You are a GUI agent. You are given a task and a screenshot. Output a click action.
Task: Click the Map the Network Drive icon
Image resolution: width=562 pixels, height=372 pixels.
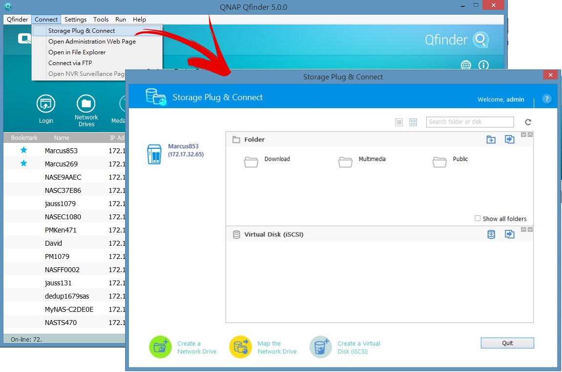pyautogui.click(x=240, y=347)
